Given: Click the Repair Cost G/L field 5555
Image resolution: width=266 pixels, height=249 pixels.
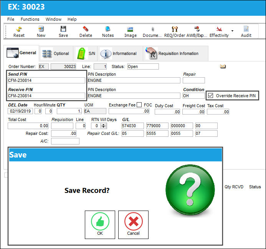Looking at the screenshot, I should (x=157, y=133).
